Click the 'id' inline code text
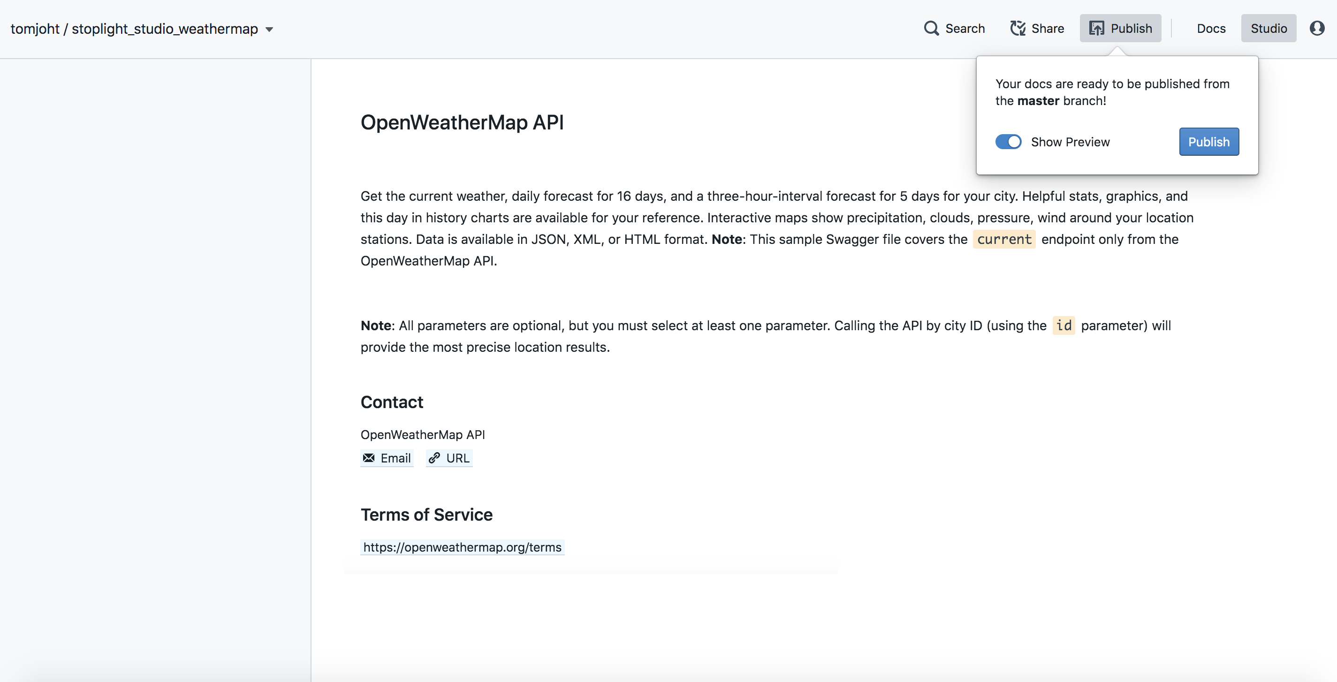This screenshot has height=682, width=1337. (1064, 326)
